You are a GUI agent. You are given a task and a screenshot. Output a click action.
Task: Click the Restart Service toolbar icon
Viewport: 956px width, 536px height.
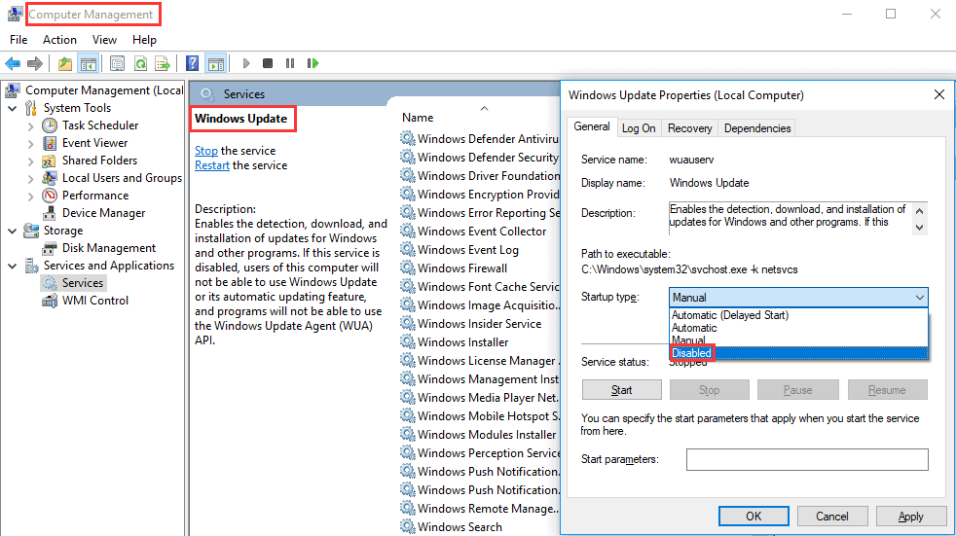pyautogui.click(x=313, y=63)
